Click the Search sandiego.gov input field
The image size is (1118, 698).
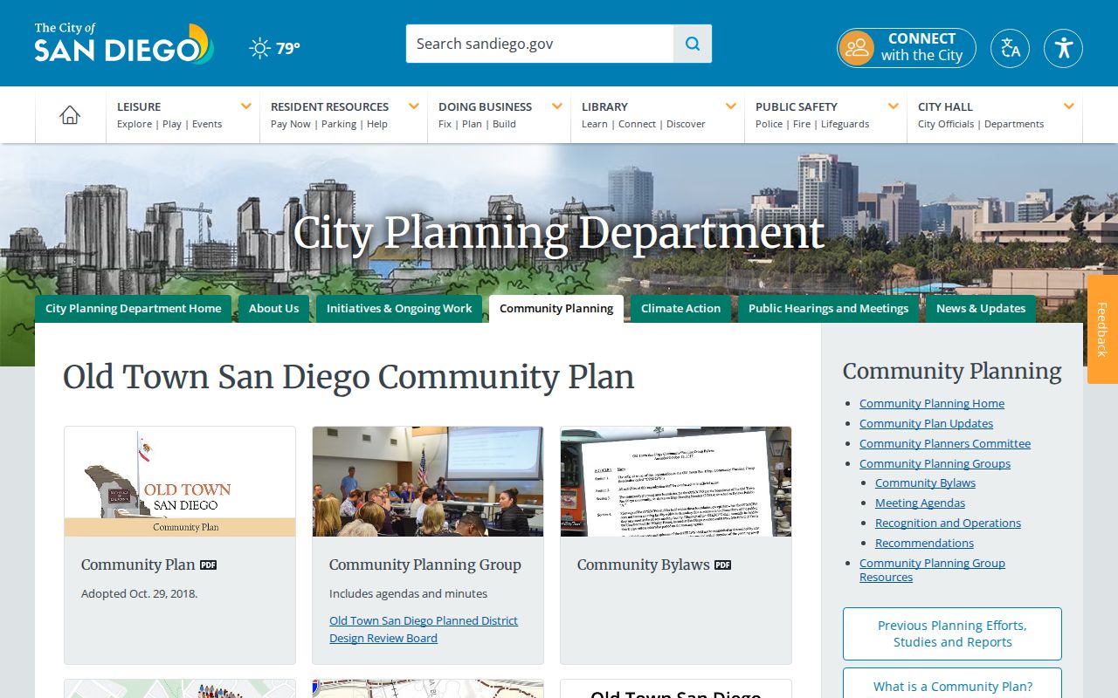coord(540,44)
